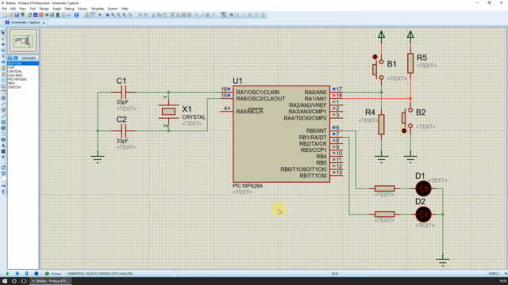Open the Debug menu
508x285 pixels.
click(69, 9)
